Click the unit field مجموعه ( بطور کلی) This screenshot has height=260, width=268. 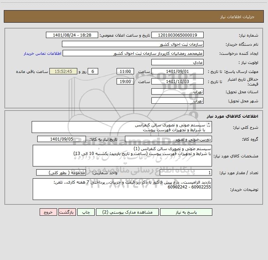[61, 173]
